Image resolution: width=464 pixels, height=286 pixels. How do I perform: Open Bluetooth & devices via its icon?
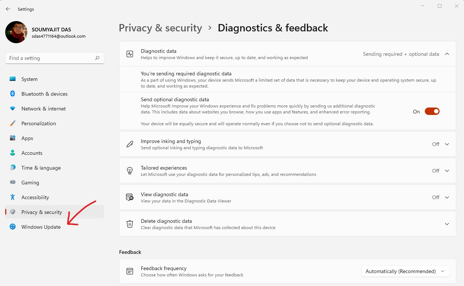pyautogui.click(x=13, y=94)
